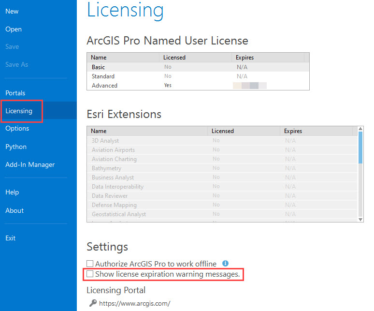Select the Data Interoperability extension row

tap(222, 186)
